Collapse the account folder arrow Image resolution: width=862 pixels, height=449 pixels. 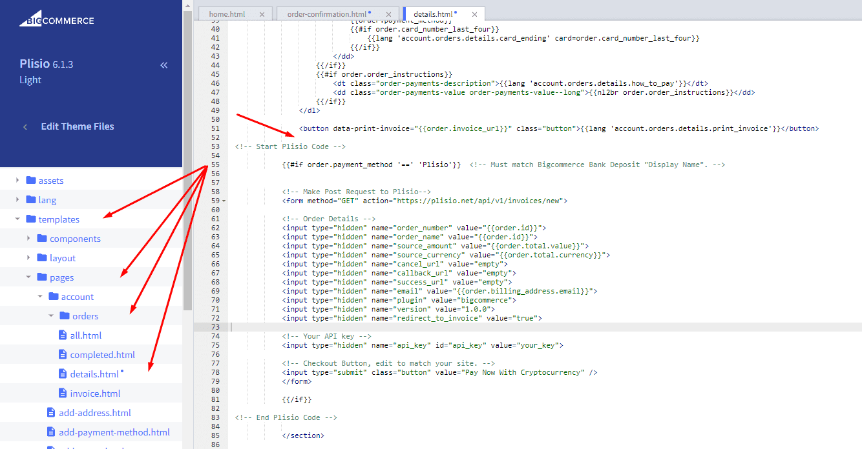pos(40,297)
